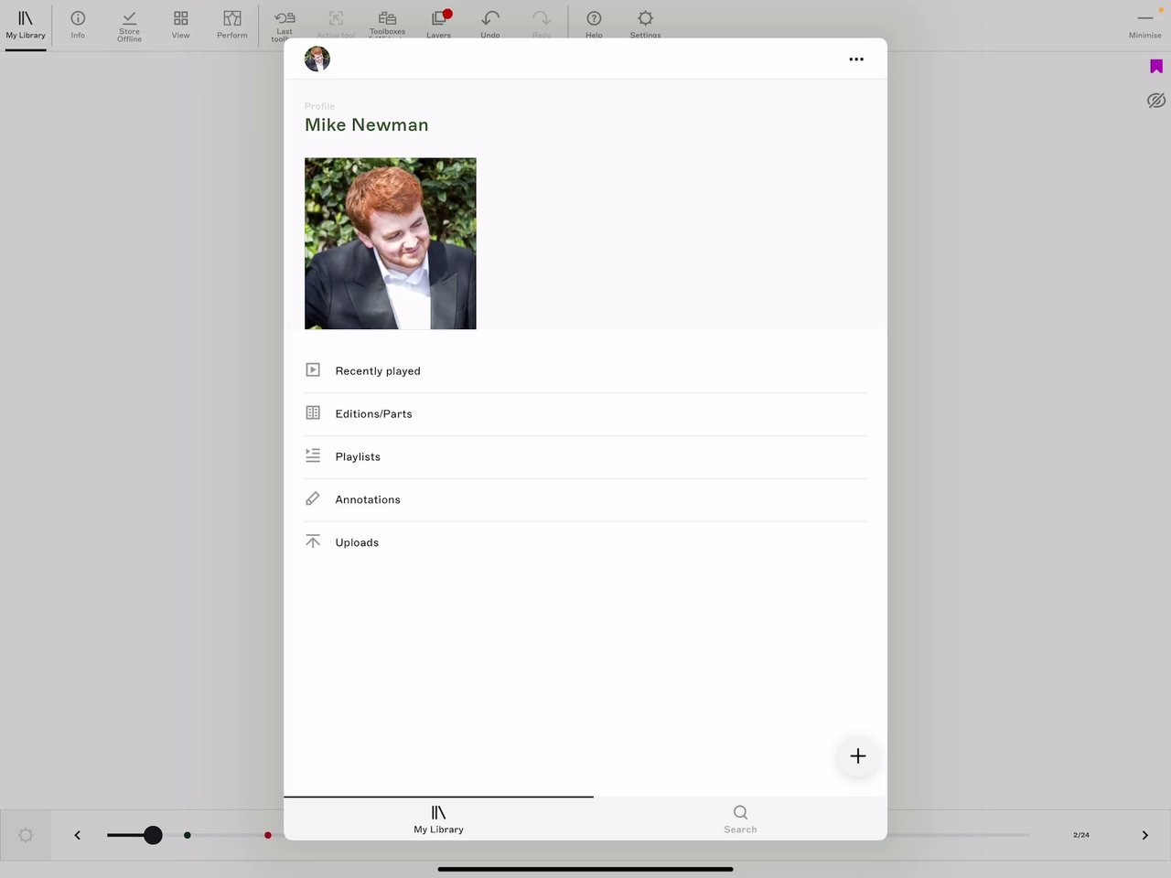
Task: Minimise the top toolbar
Action: 1145,25
